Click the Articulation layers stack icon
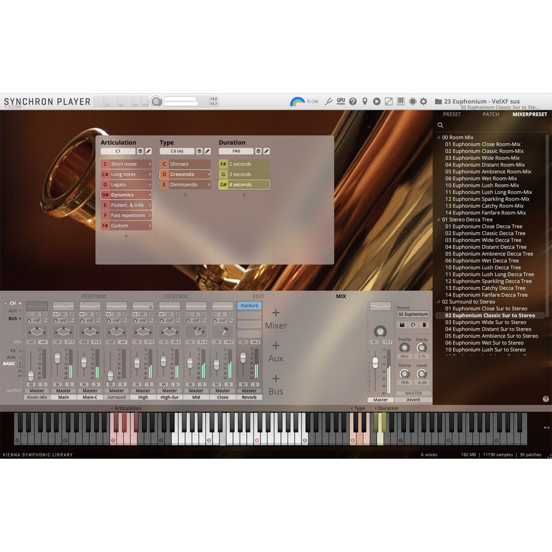Screen dimensions: 552x552 (x=140, y=151)
